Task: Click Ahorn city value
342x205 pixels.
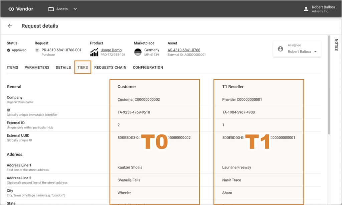Action: click(227, 193)
